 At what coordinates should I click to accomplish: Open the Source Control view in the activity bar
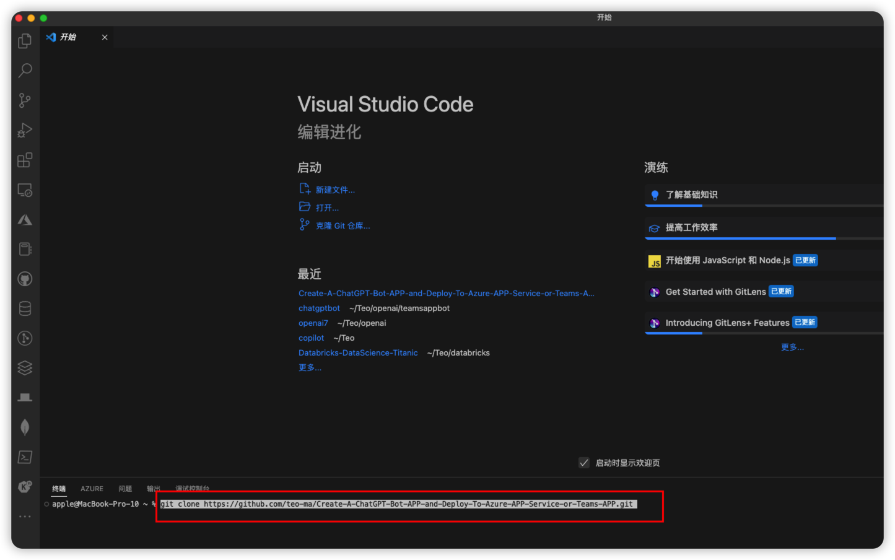coord(25,100)
